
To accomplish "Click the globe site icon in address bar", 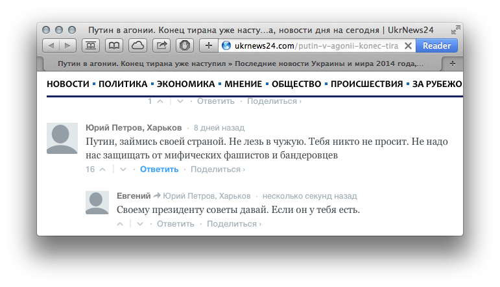I will coord(226,45).
